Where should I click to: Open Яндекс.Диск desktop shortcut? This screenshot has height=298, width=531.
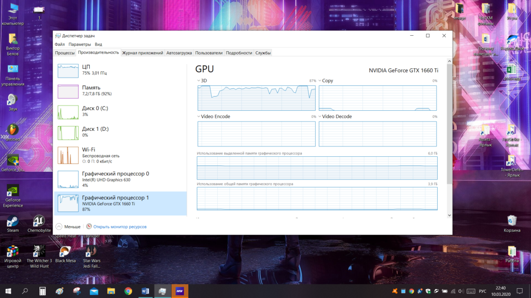click(512, 42)
